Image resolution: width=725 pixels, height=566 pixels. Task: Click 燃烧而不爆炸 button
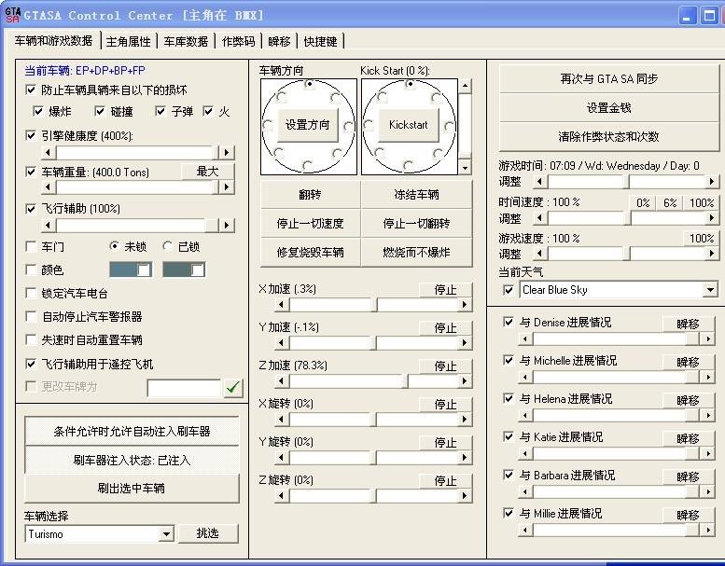coord(416,253)
